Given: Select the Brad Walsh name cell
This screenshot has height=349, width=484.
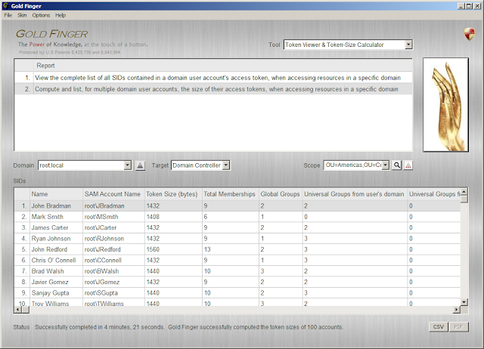Looking at the screenshot, I should point(56,271).
